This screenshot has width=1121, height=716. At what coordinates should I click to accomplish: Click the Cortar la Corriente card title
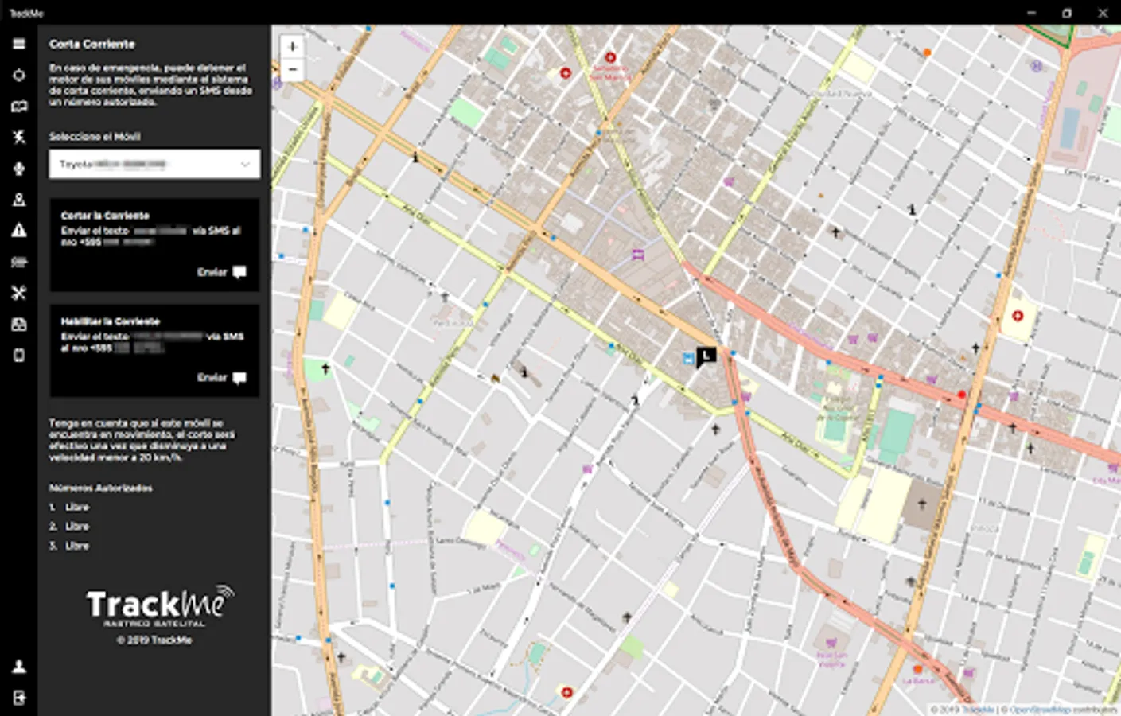pos(105,216)
